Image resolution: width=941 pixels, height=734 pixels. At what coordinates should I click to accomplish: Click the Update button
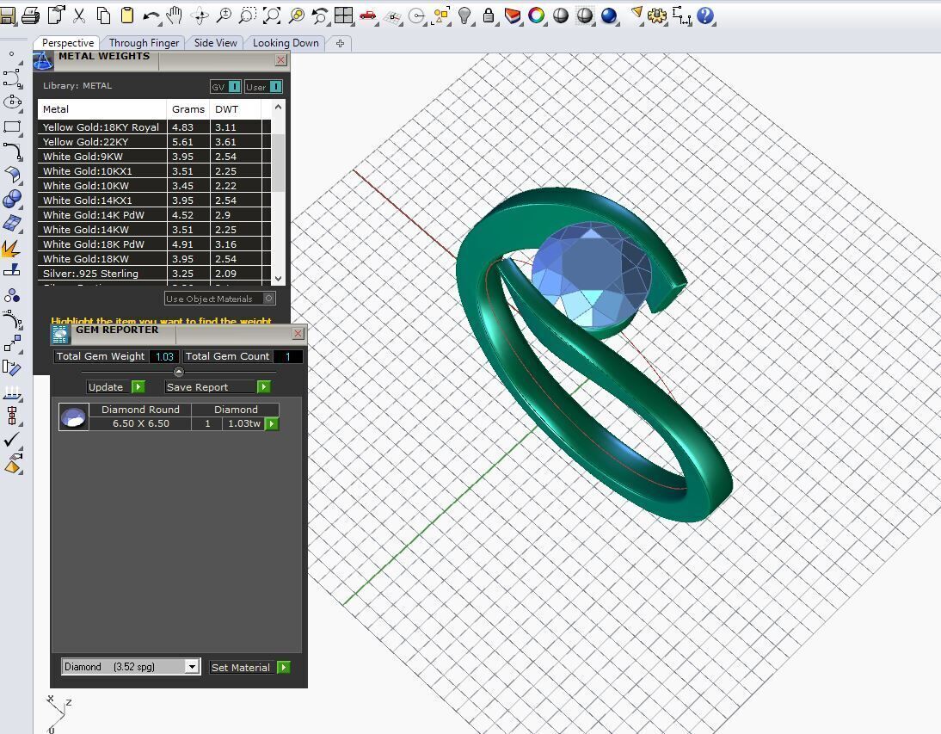pyautogui.click(x=116, y=387)
